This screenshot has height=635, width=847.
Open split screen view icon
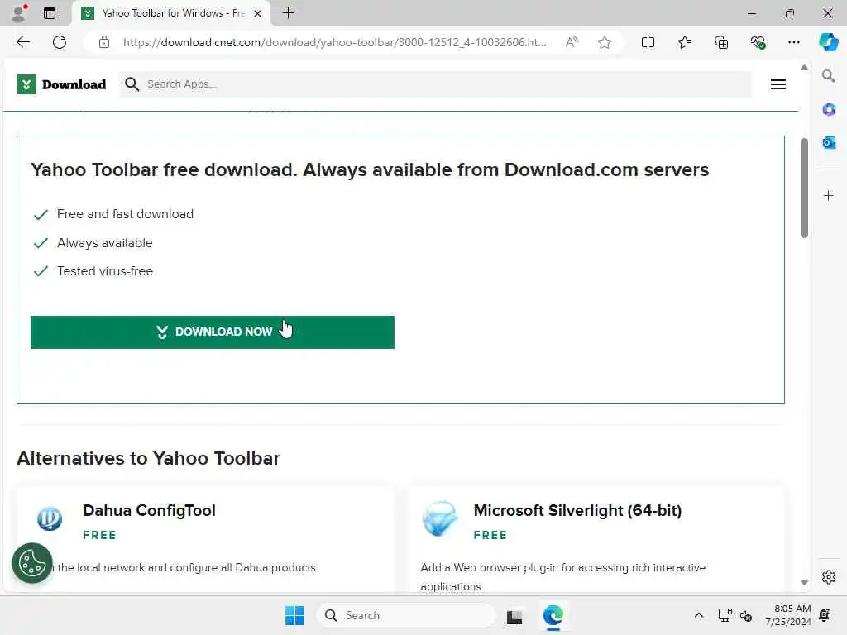coord(648,42)
